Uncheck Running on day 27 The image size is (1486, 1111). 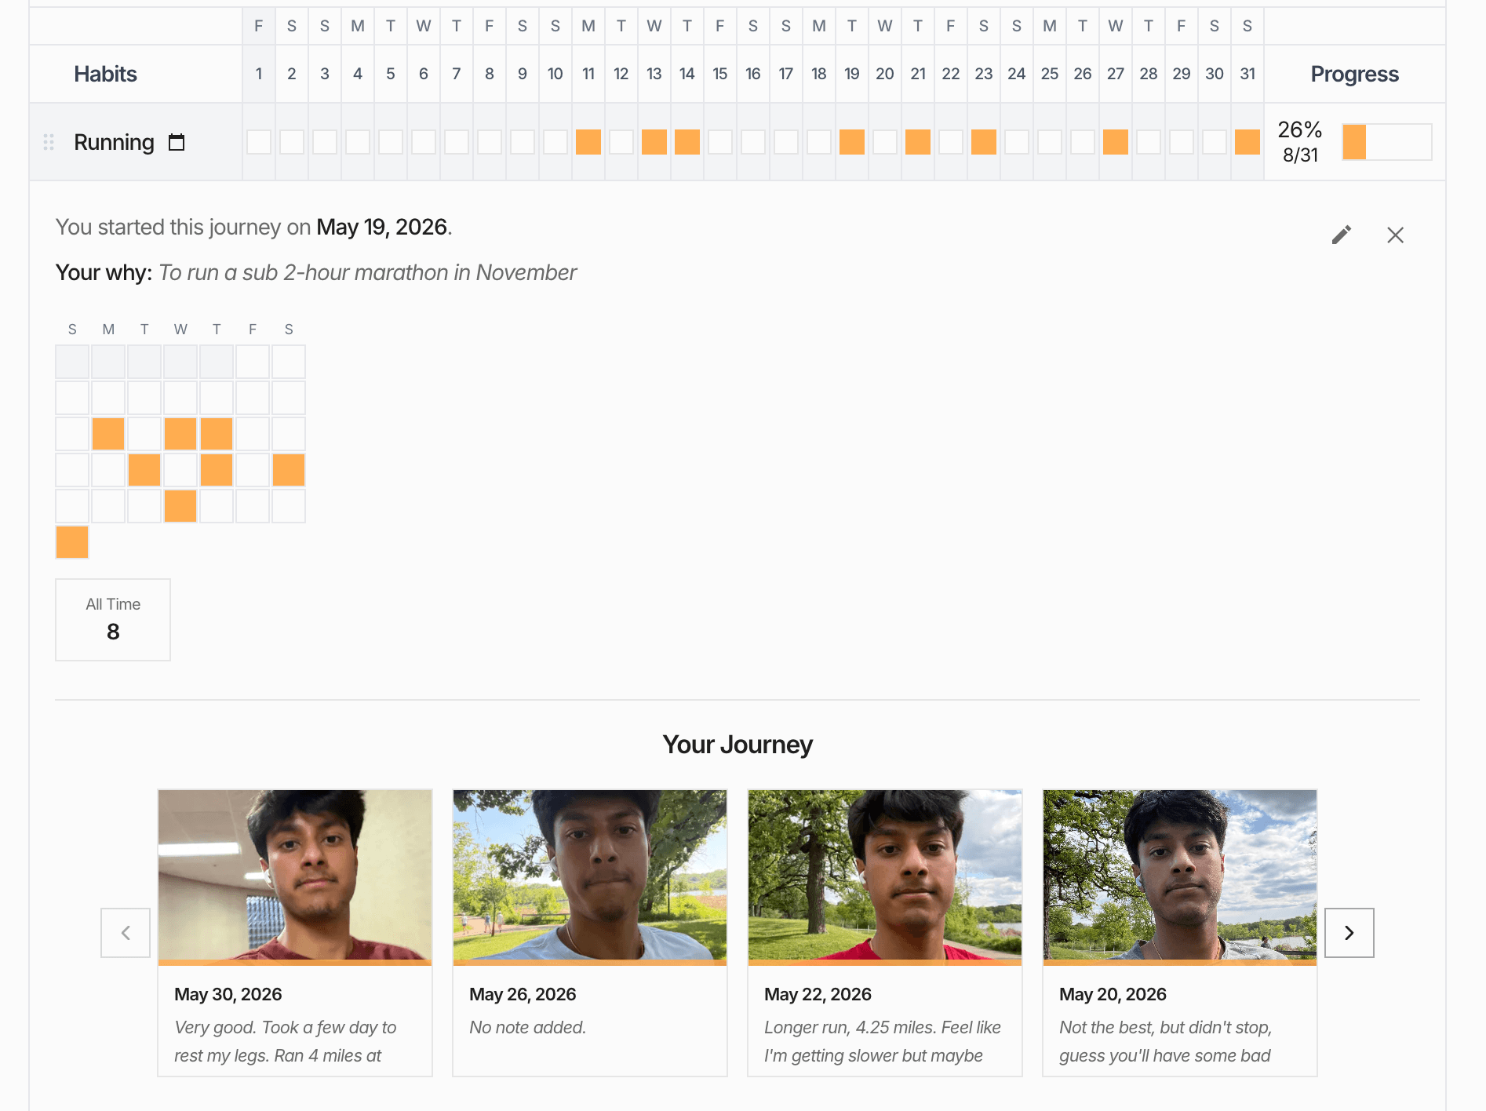(x=1116, y=142)
